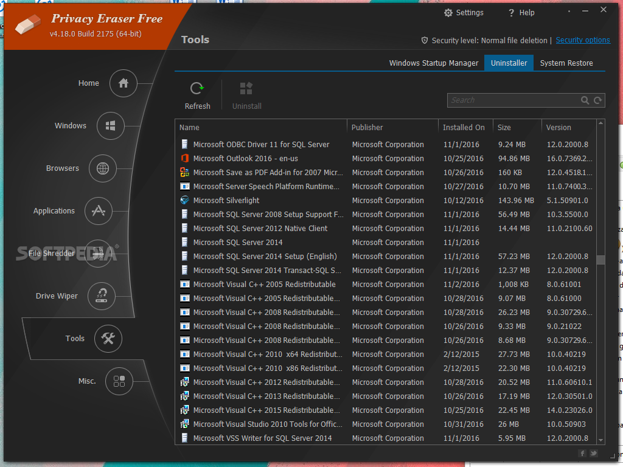Select Microsoft ODBC Driver 11 for SQL Server
This screenshot has width=623, height=467.
pos(386,145)
